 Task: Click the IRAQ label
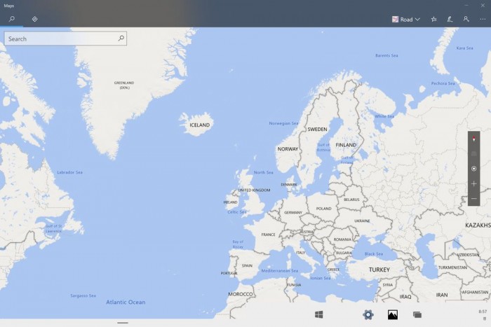click(x=405, y=297)
